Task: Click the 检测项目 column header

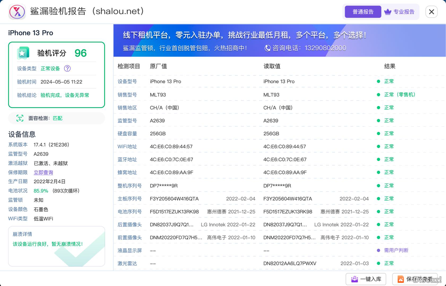Action: pyautogui.click(x=129, y=66)
